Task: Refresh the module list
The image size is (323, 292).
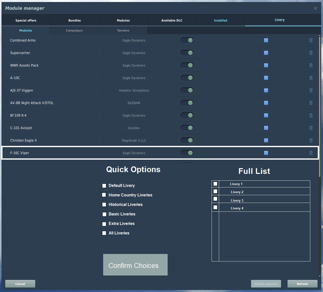Action: pos(303,284)
